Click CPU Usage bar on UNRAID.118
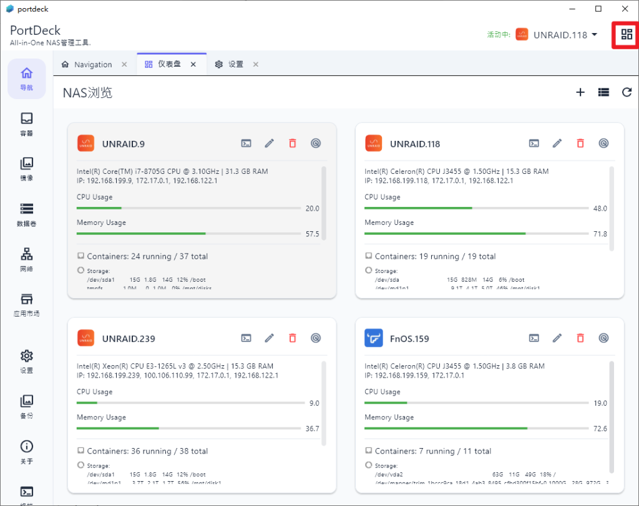Image resolution: width=639 pixels, height=506 pixels. coord(476,208)
